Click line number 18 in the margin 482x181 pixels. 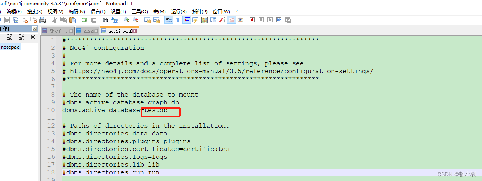(51, 172)
